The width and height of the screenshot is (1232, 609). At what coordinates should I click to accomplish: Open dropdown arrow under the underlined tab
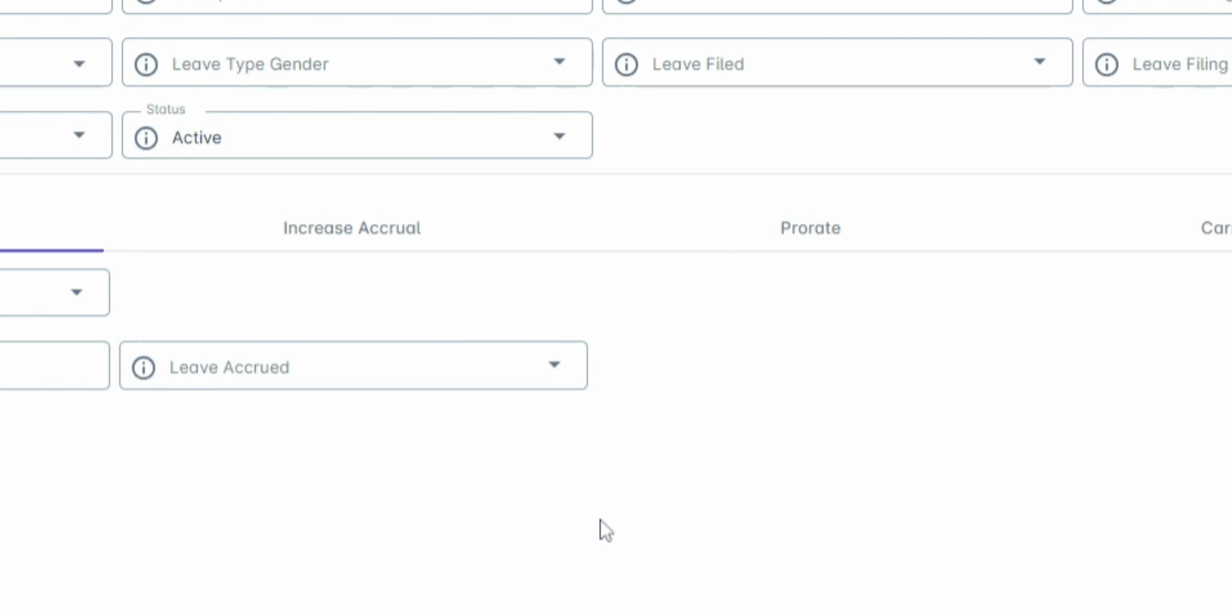(77, 292)
